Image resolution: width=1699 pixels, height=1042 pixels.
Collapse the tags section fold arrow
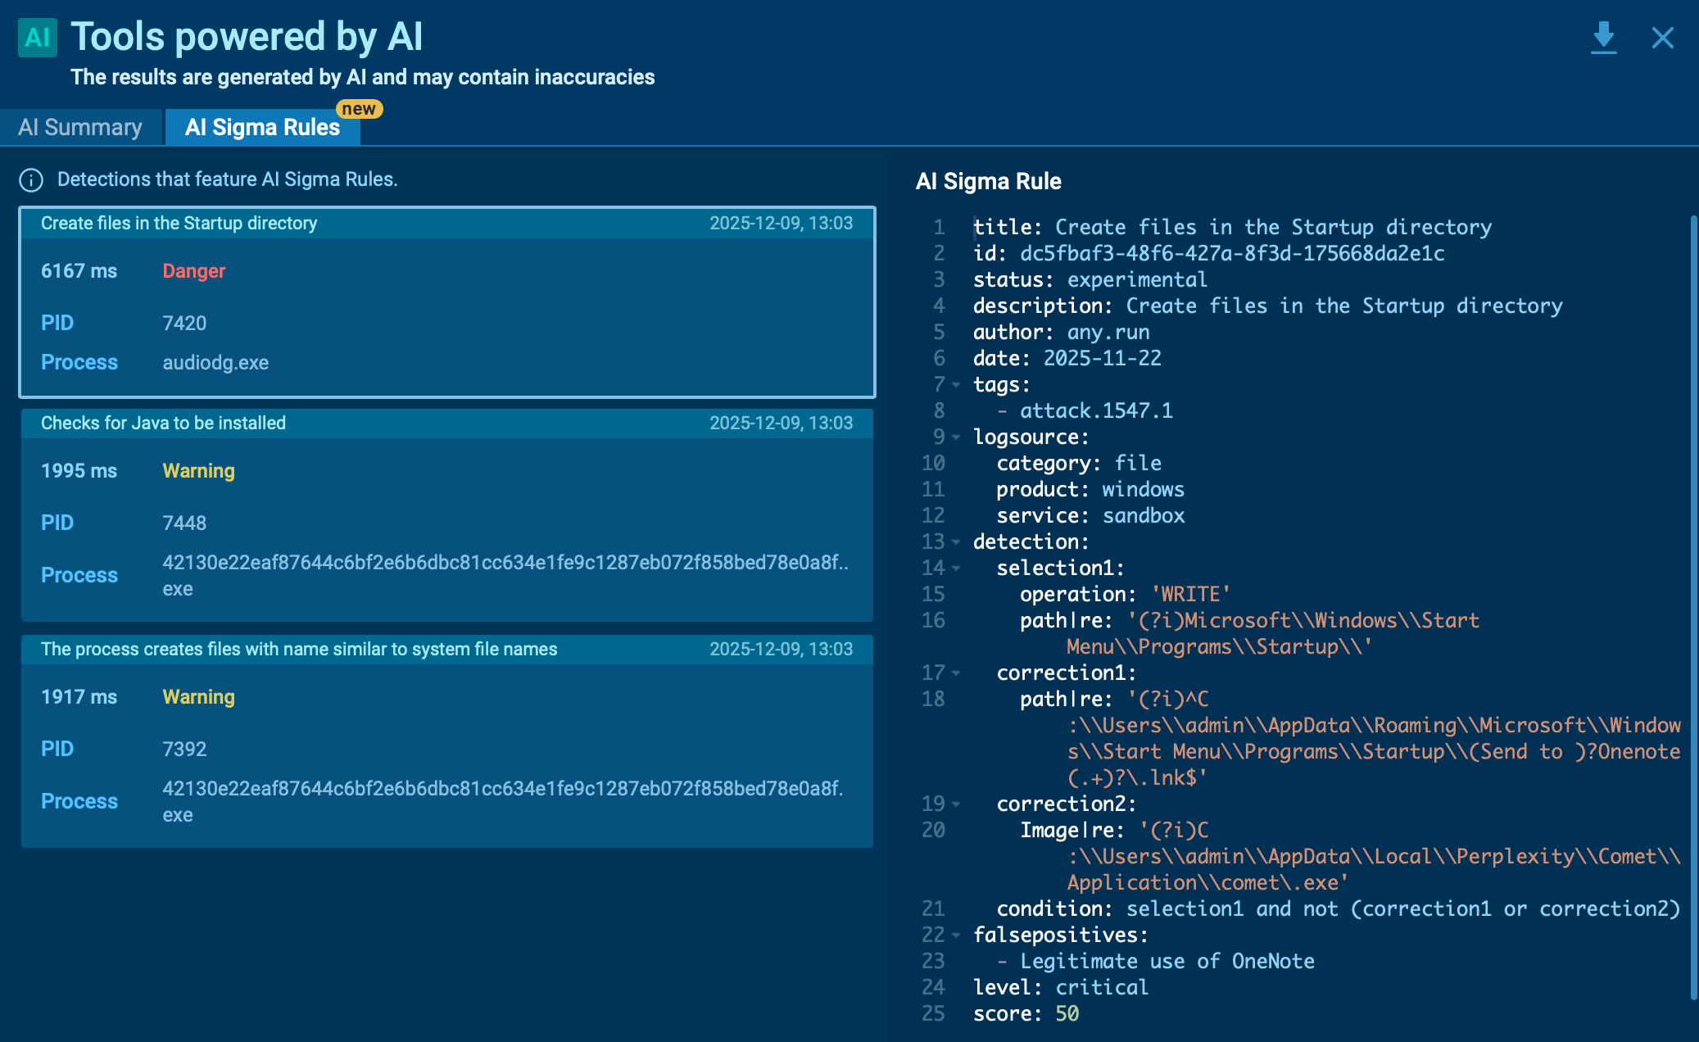coord(956,385)
